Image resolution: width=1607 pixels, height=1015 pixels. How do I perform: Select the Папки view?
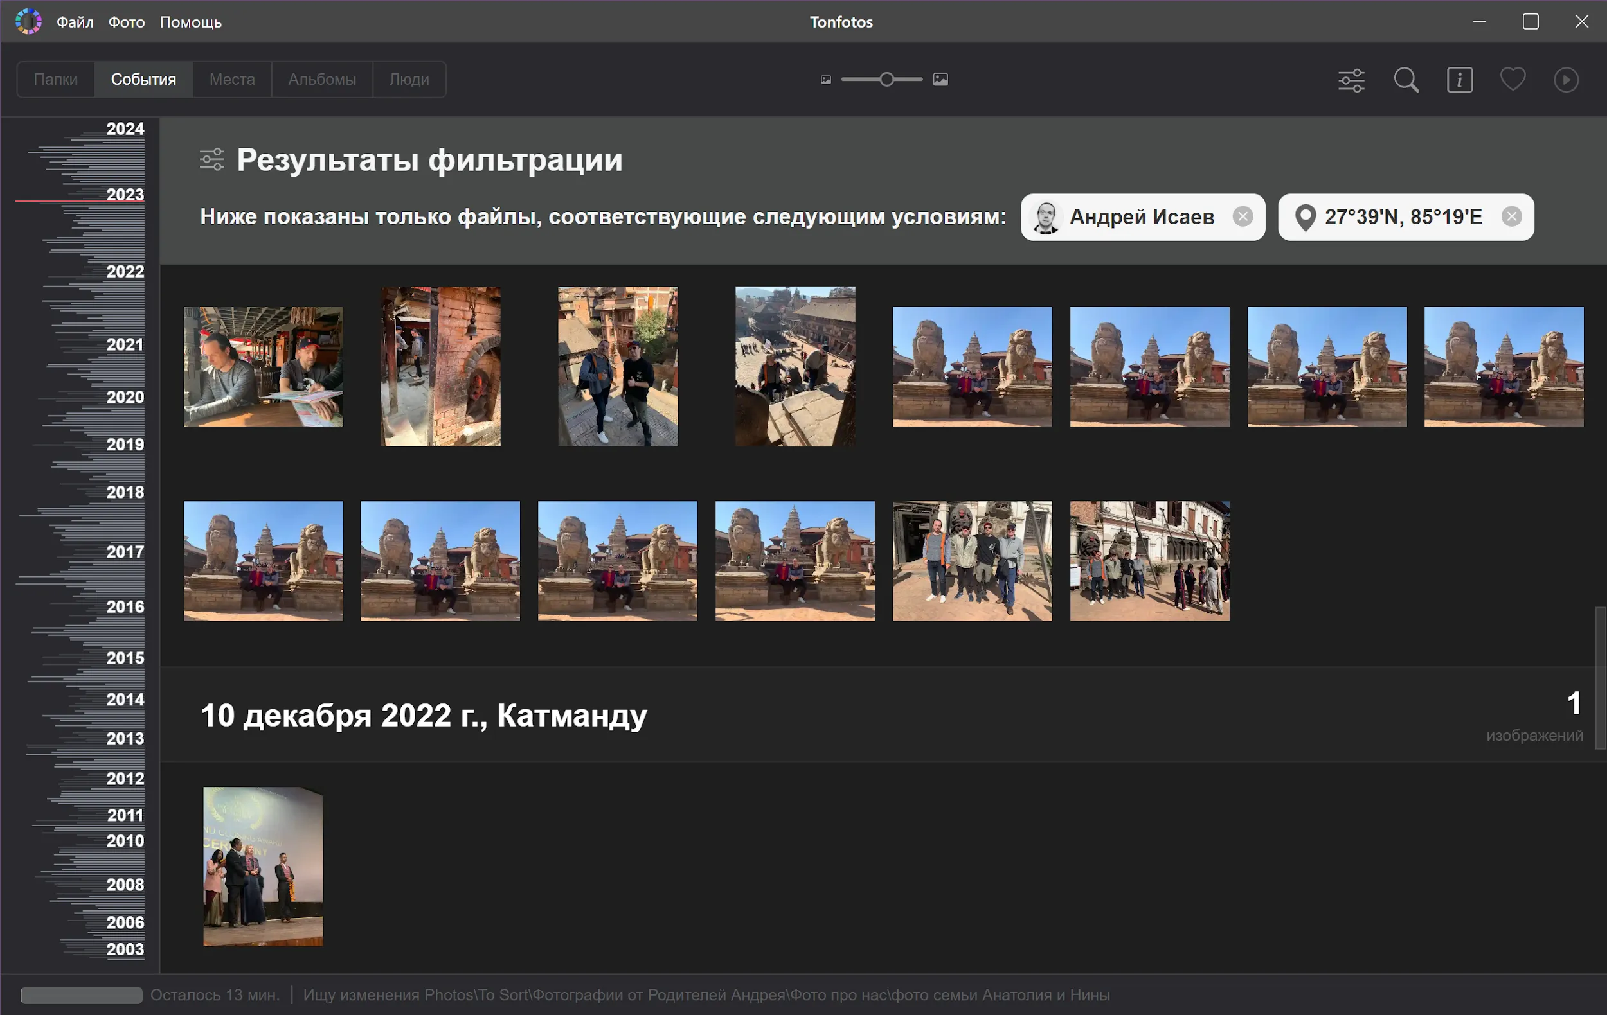click(55, 78)
